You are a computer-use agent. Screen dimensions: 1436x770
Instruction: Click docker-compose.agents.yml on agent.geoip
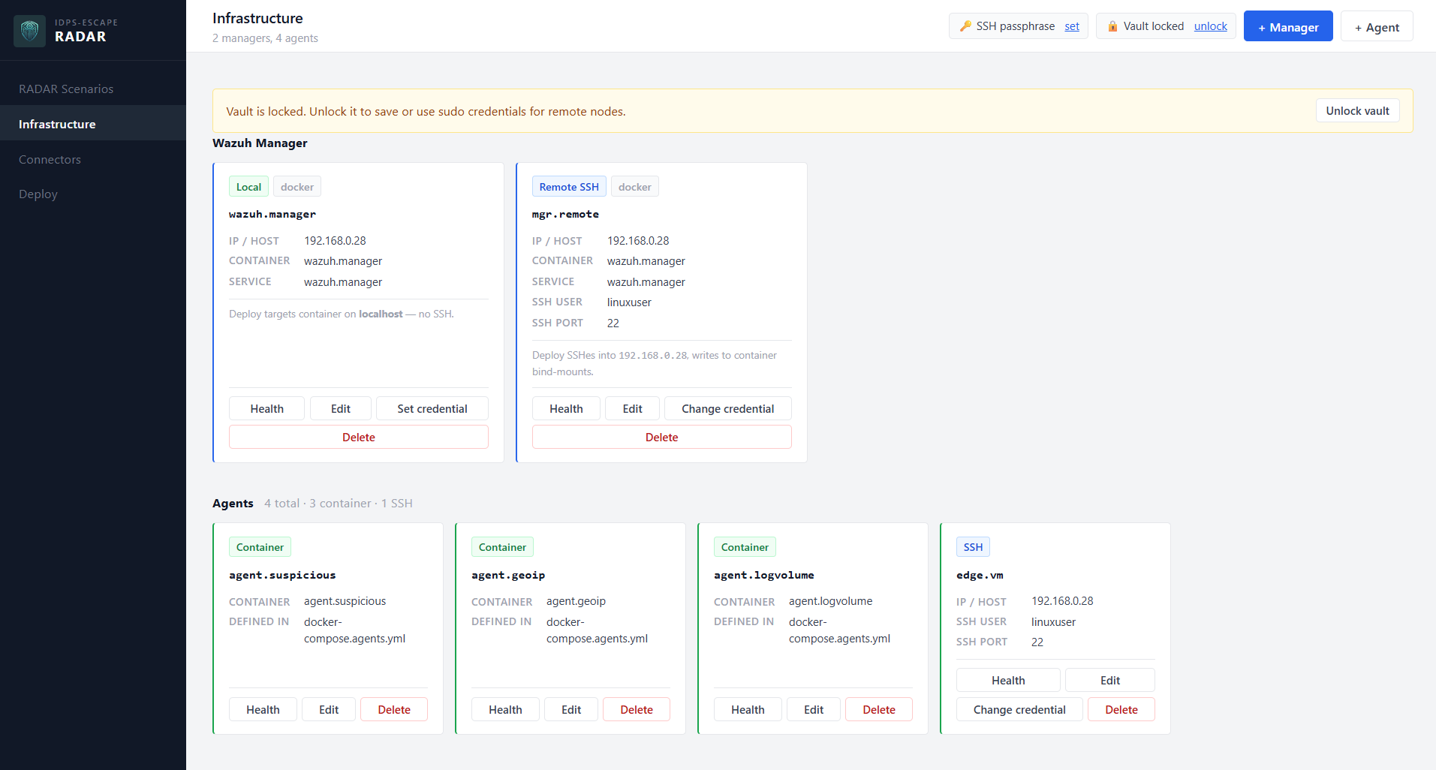597,630
